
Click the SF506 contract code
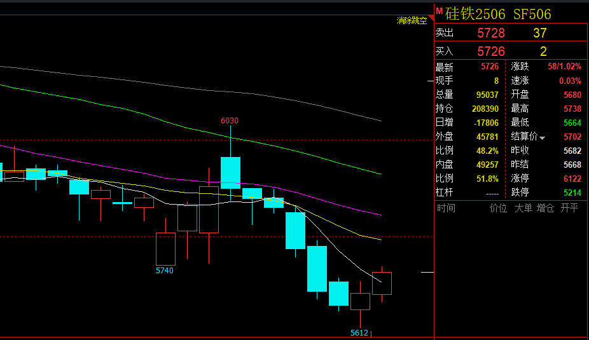coord(532,13)
